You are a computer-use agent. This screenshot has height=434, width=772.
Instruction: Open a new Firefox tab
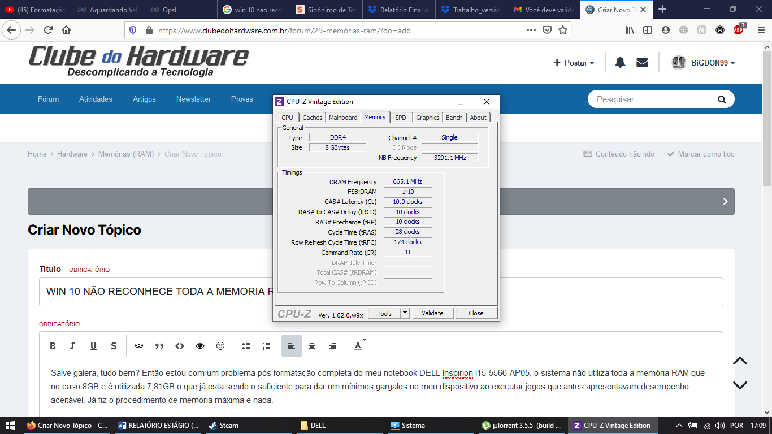click(662, 9)
